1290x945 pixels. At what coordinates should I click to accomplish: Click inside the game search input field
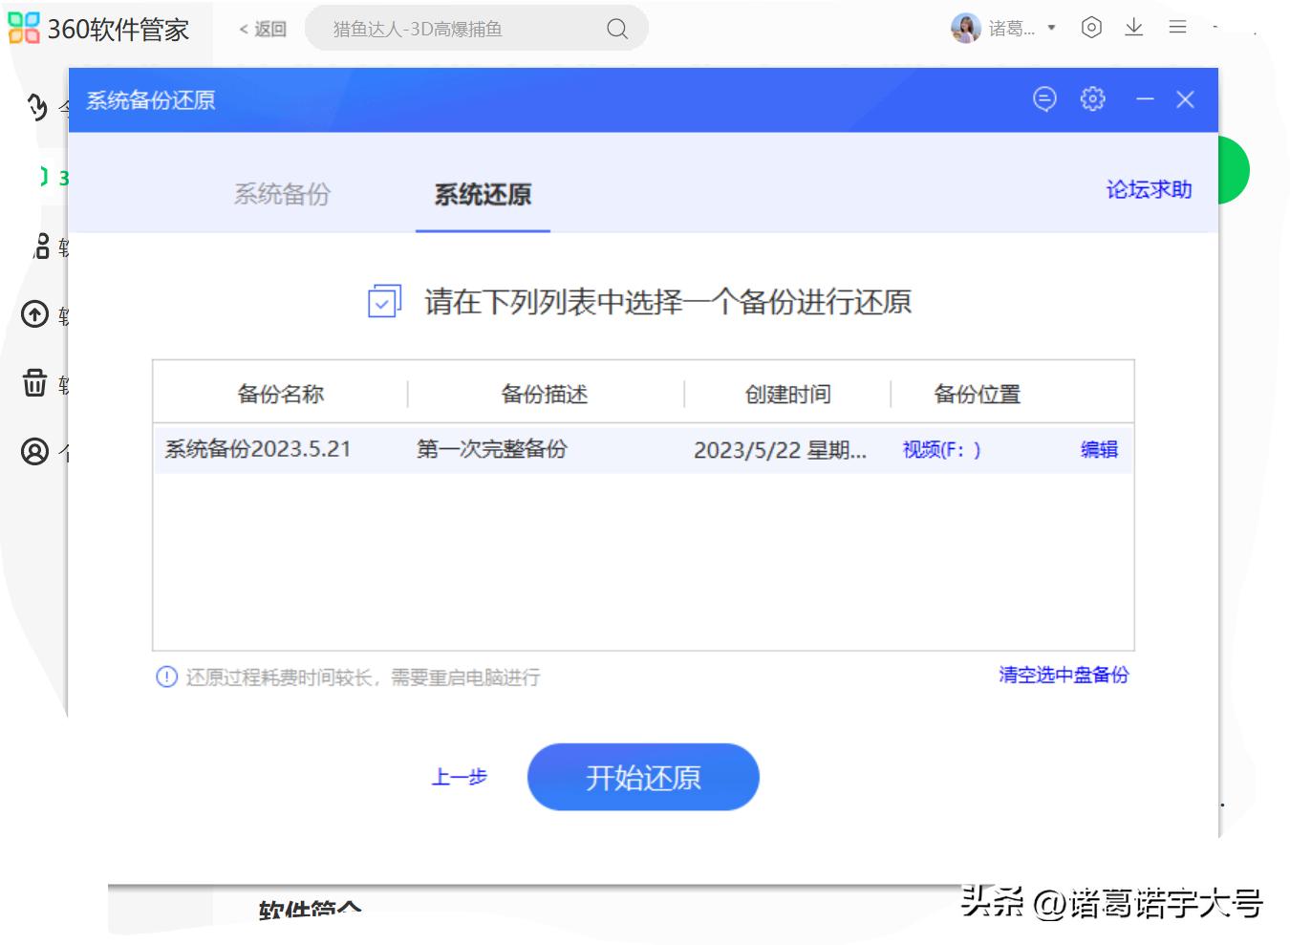pos(449,29)
